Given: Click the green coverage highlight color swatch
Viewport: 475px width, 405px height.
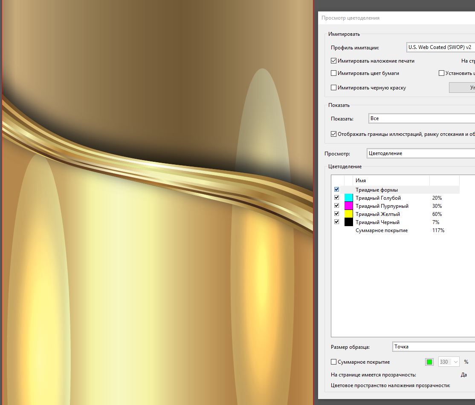Looking at the screenshot, I should point(429,362).
